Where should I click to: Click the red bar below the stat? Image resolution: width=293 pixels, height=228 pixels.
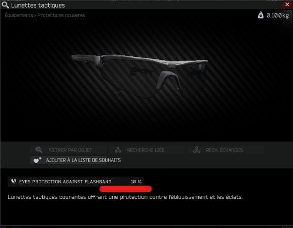pyautogui.click(x=125, y=189)
